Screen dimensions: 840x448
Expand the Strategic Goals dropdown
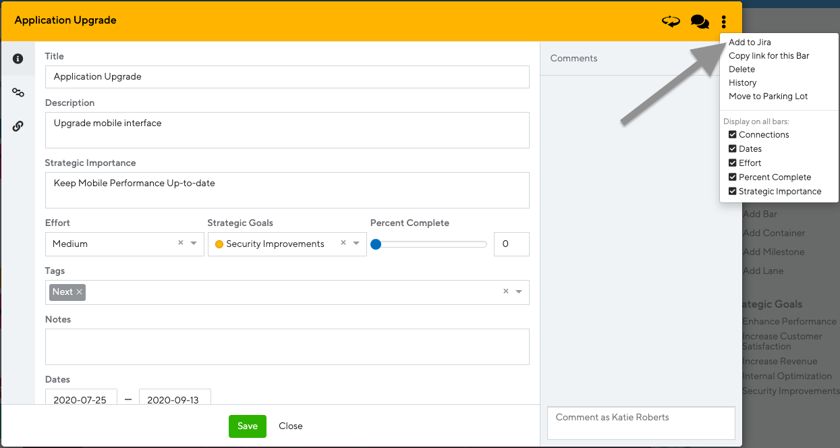point(357,244)
